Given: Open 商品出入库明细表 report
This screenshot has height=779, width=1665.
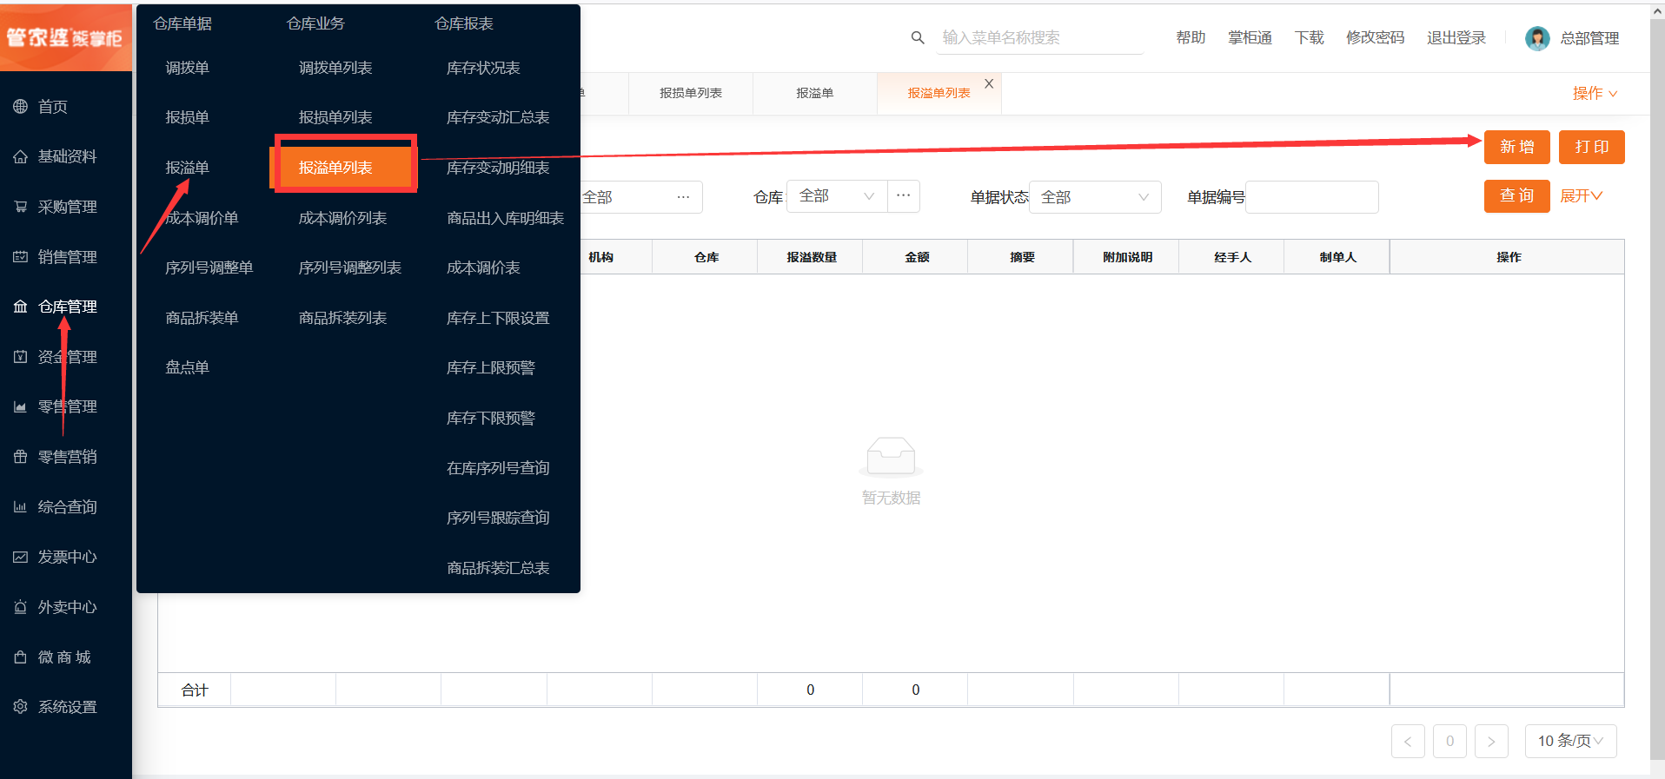Looking at the screenshot, I should coord(505,218).
